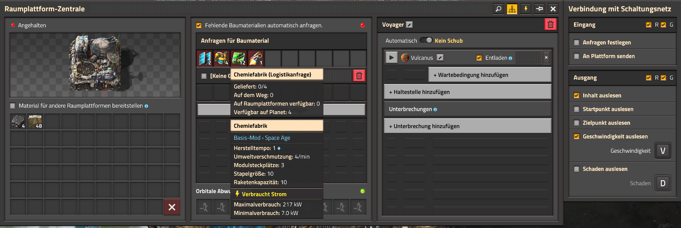This screenshot has height=228, width=681.
Task: Click the first orbital drop slot icon
Action: coord(205,207)
